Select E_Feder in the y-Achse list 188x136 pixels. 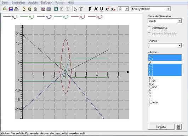tap(165, 102)
